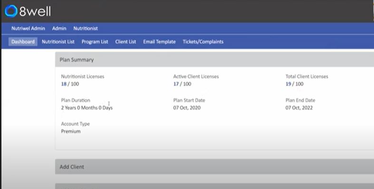Click the 19 total client licenses count
This screenshot has width=374, height=189.
tap(288, 84)
